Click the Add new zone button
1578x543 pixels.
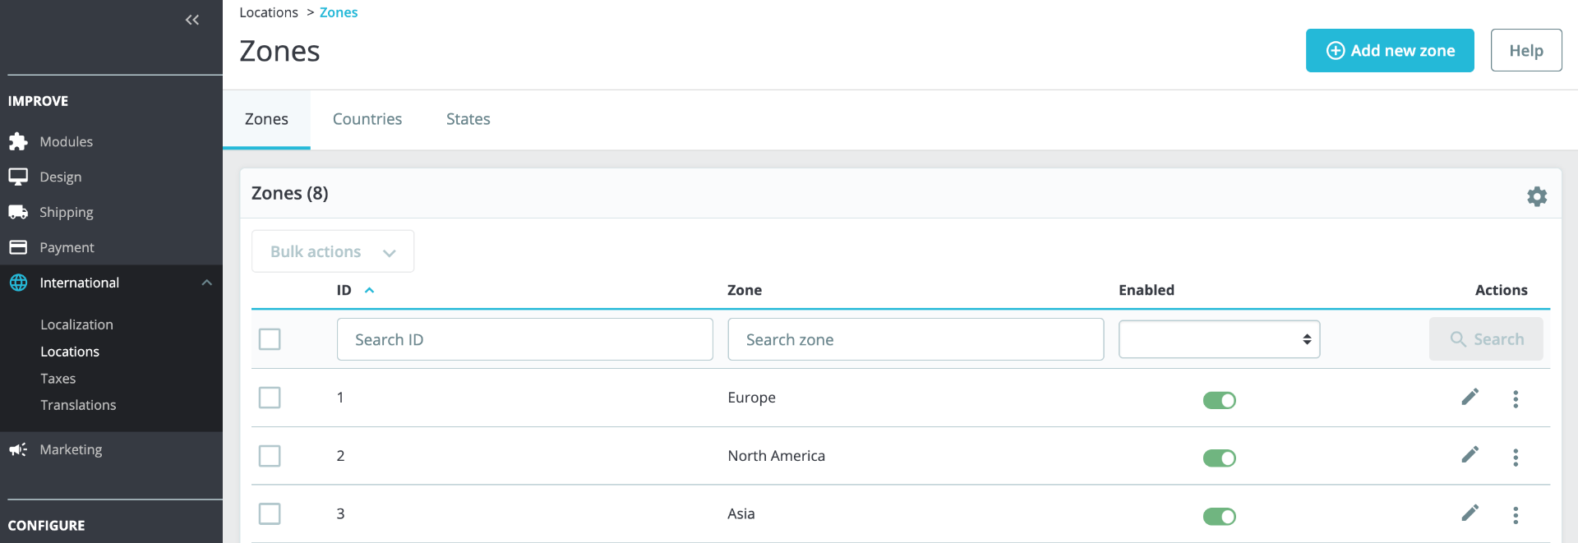point(1389,51)
